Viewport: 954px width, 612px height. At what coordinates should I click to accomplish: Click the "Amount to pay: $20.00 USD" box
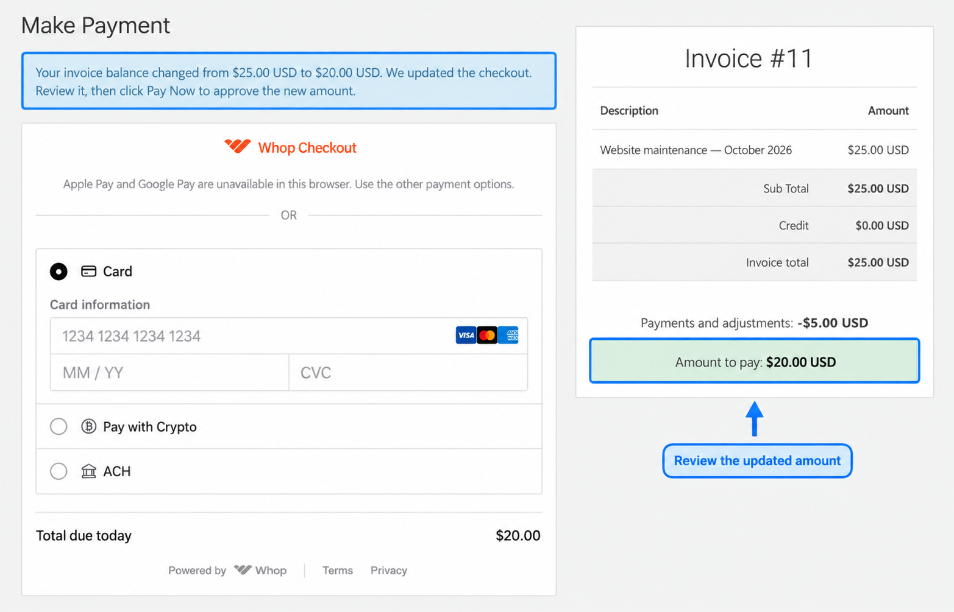(x=755, y=361)
